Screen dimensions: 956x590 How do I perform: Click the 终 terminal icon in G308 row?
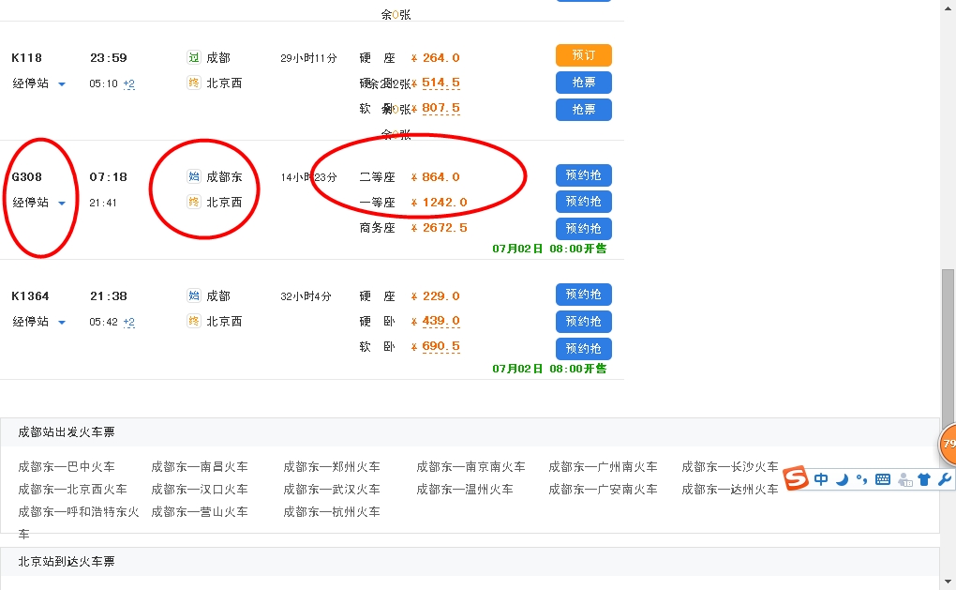[194, 202]
